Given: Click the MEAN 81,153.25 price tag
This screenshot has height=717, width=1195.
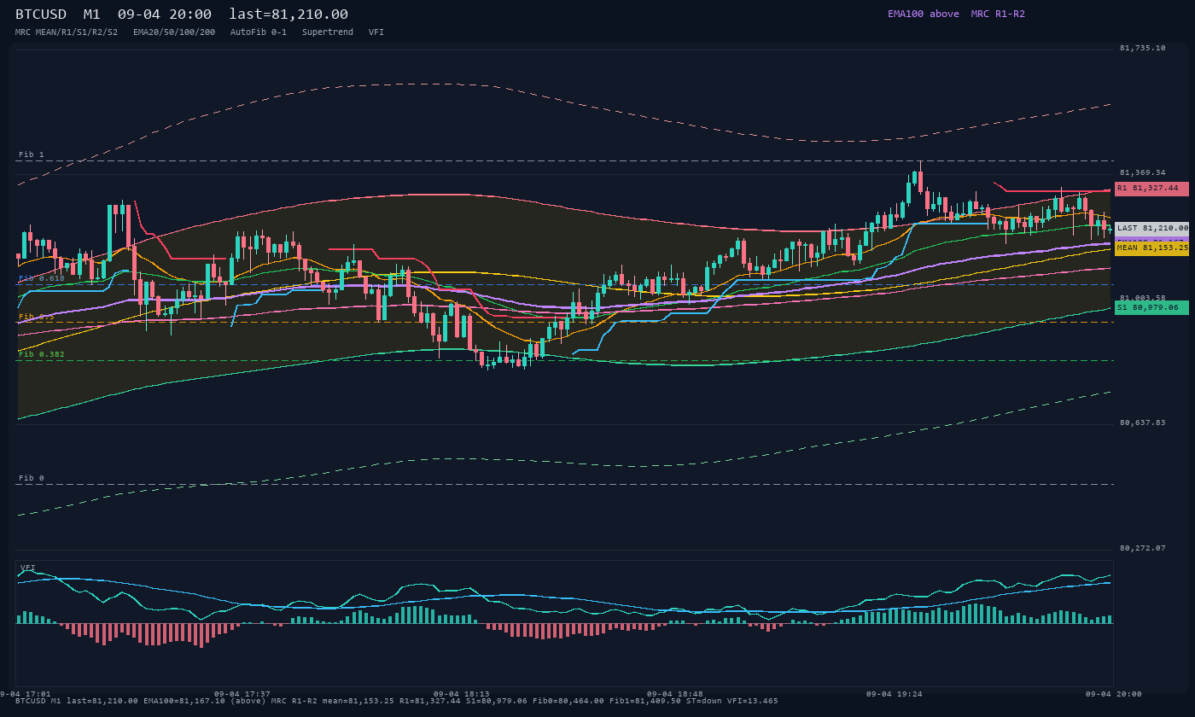Looking at the screenshot, I should tap(1151, 248).
